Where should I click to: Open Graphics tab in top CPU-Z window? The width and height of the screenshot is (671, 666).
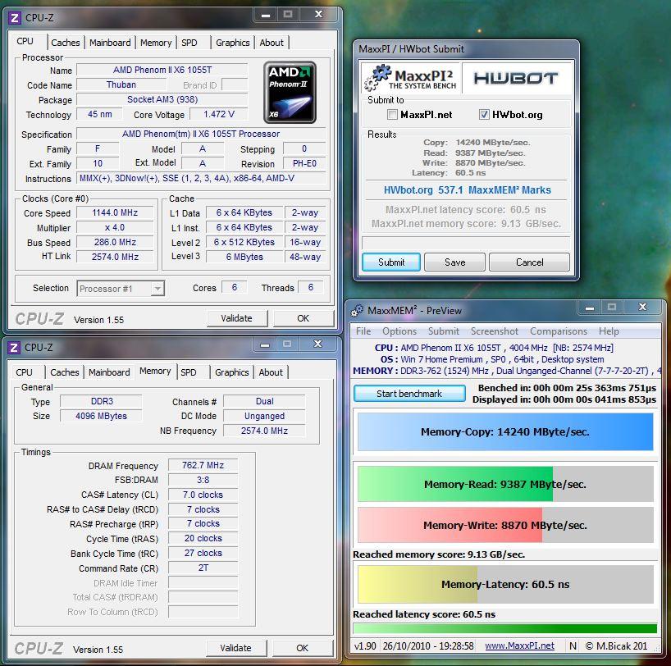(x=232, y=43)
